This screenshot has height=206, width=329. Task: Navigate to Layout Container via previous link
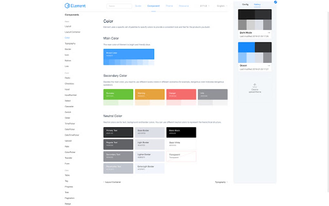(x=112, y=182)
